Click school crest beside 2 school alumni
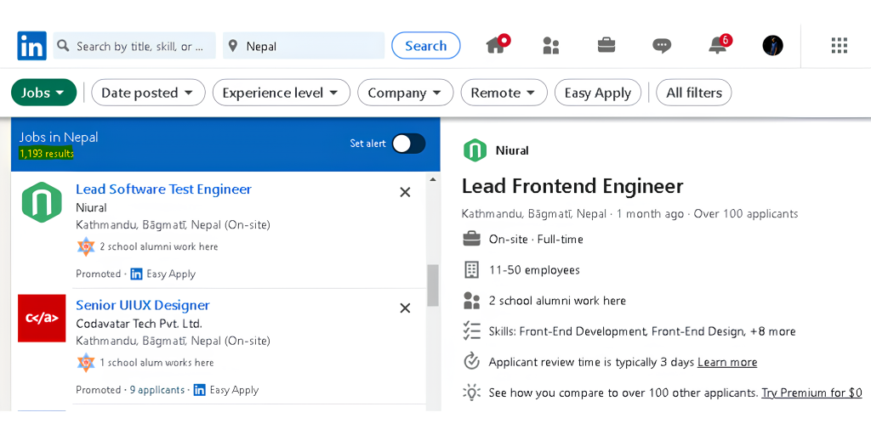Screen dimensions: 871x435 [86, 246]
